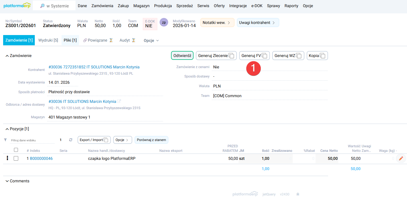Click the bug icon in footer
Image resolution: width=407 pixels, height=198 pixels.
(298, 194)
